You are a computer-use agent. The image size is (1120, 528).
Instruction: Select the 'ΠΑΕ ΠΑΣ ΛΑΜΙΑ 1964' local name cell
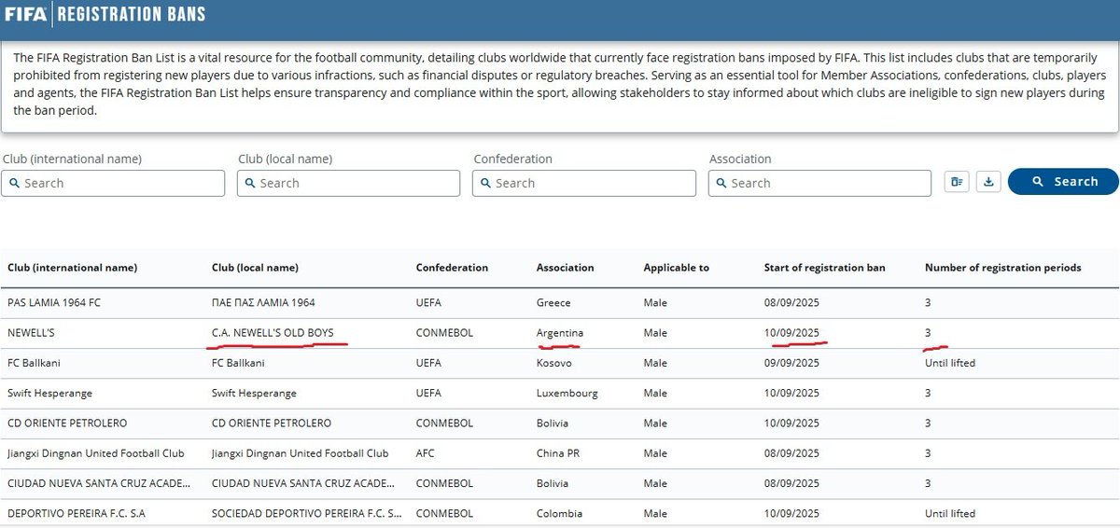pyautogui.click(x=263, y=303)
